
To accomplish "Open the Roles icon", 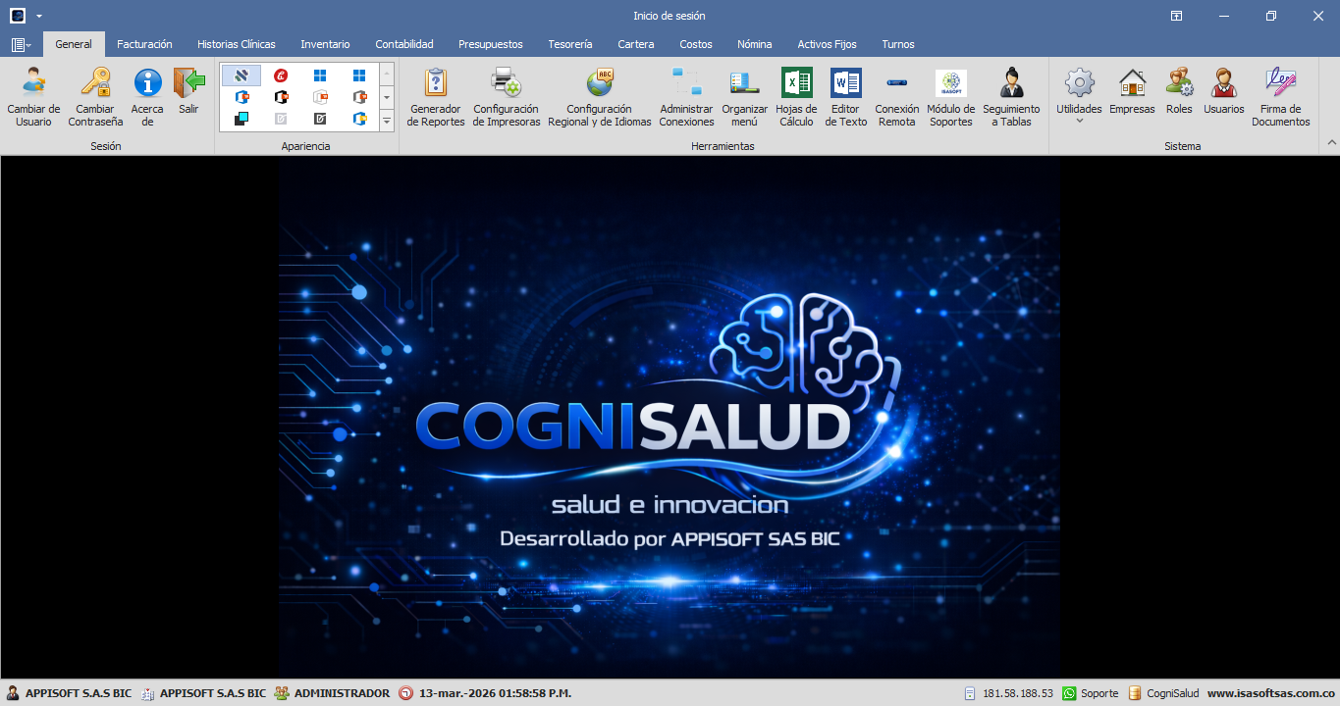I will [1179, 82].
